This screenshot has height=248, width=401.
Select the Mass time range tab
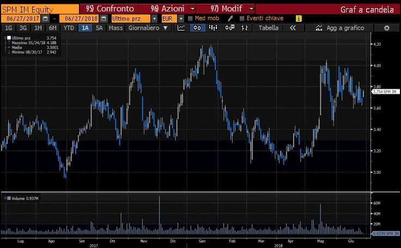click(x=116, y=28)
